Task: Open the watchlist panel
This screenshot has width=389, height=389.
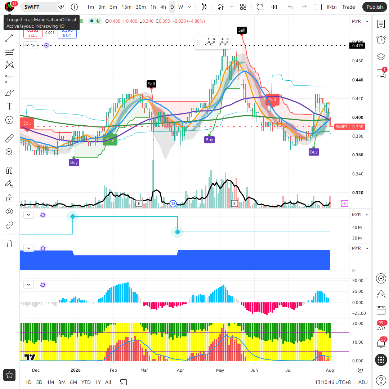Action: coord(381,24)
